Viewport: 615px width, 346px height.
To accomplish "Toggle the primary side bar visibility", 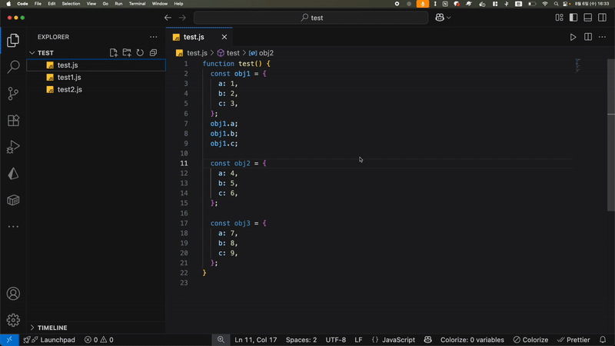I will [x=573, y=18].
